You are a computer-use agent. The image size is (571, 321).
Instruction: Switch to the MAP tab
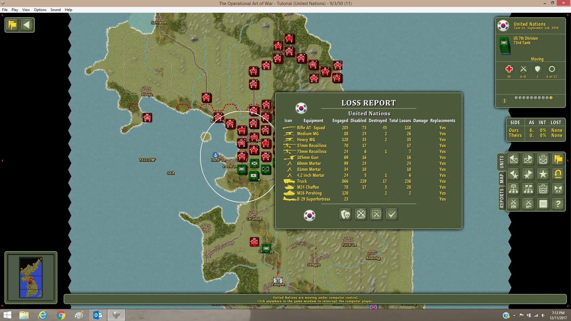[x=502, y=178]
